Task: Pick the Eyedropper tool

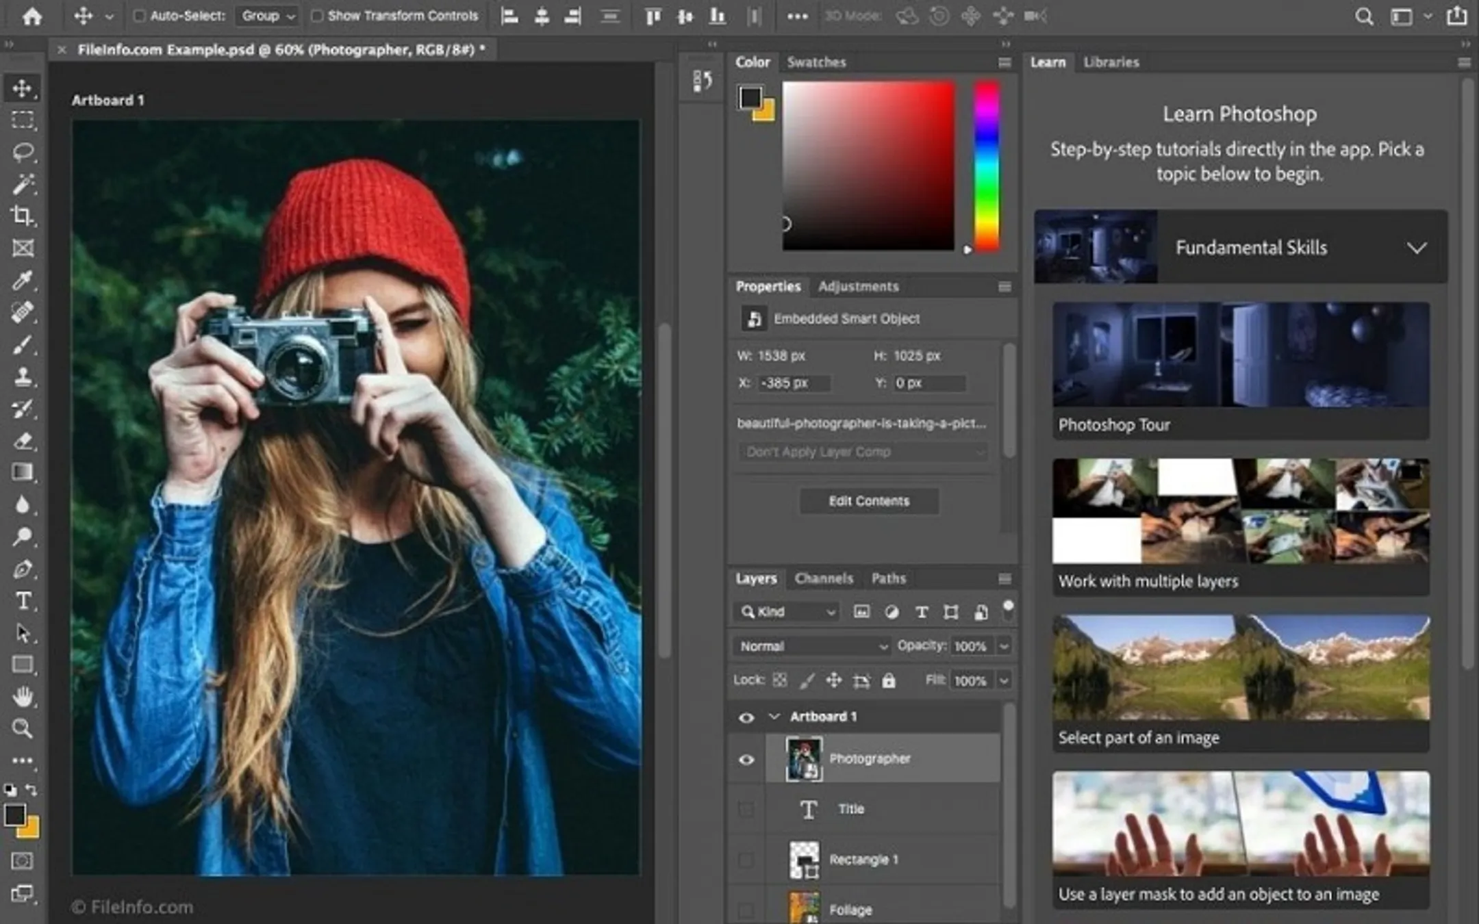Action: (23, 281)
